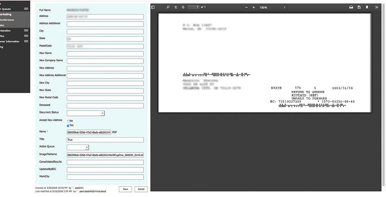Viewport: 386px width, 197px height.
Task: Select No for Accept New Address
Action: point(68,121)
